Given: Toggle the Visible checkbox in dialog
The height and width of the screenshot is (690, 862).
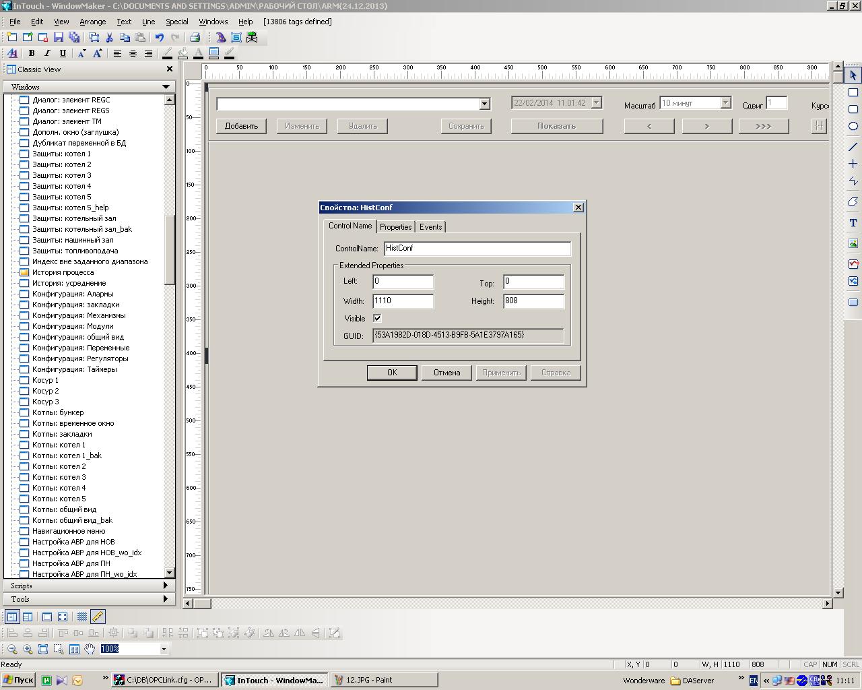Looking at the screenshot, I should click(377, 318).
